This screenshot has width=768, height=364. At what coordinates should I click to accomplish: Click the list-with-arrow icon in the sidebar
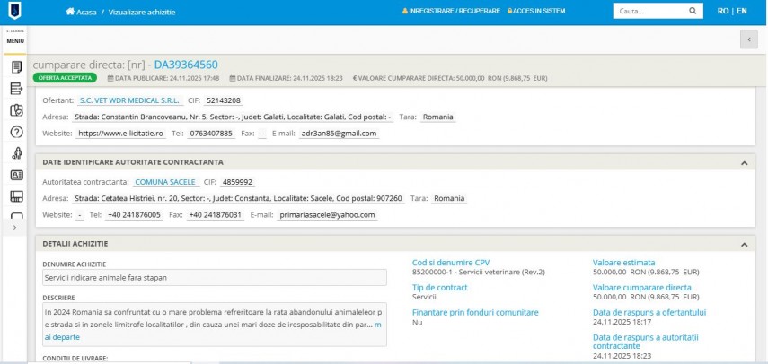click(x=15, y=89)
